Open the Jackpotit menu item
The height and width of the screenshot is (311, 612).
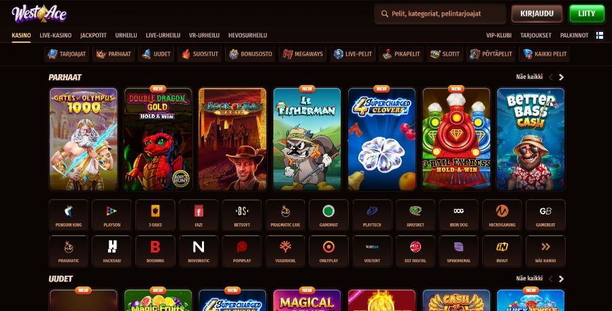pyautogui.click(x=93, y=35)
